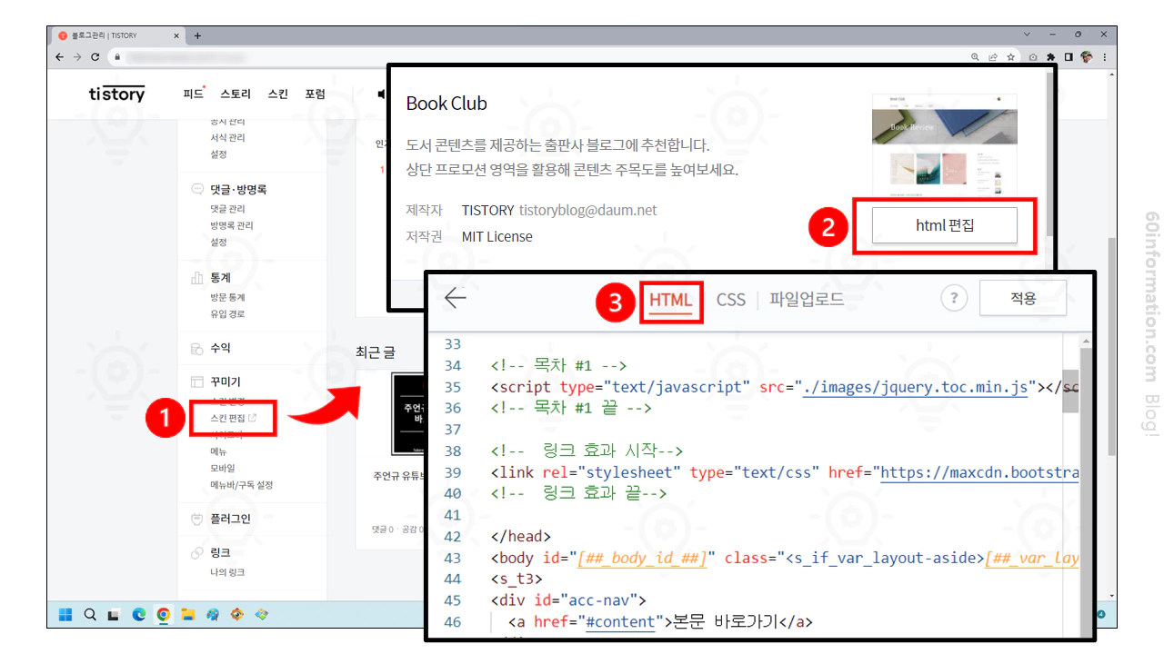Viewport: 1164px width, 654px height.
Task: Click the browser tab list chevron
Action: [1029, 34]
